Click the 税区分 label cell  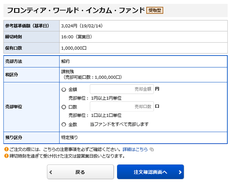click(x=31, y=75)
